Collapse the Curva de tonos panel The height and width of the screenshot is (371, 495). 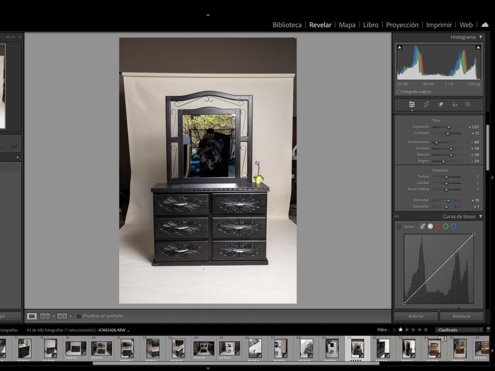point(481,217)
